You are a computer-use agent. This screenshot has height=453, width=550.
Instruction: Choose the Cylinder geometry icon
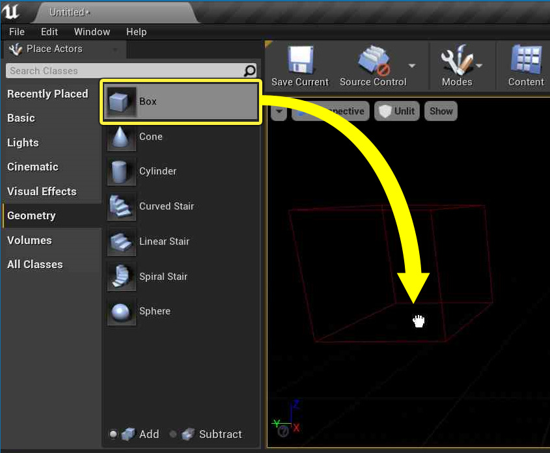122,171
